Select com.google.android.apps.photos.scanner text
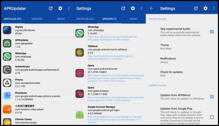Image resolution: width=219 pixels, height=126 pixels. pyautogui.click(x=38, y=96)
